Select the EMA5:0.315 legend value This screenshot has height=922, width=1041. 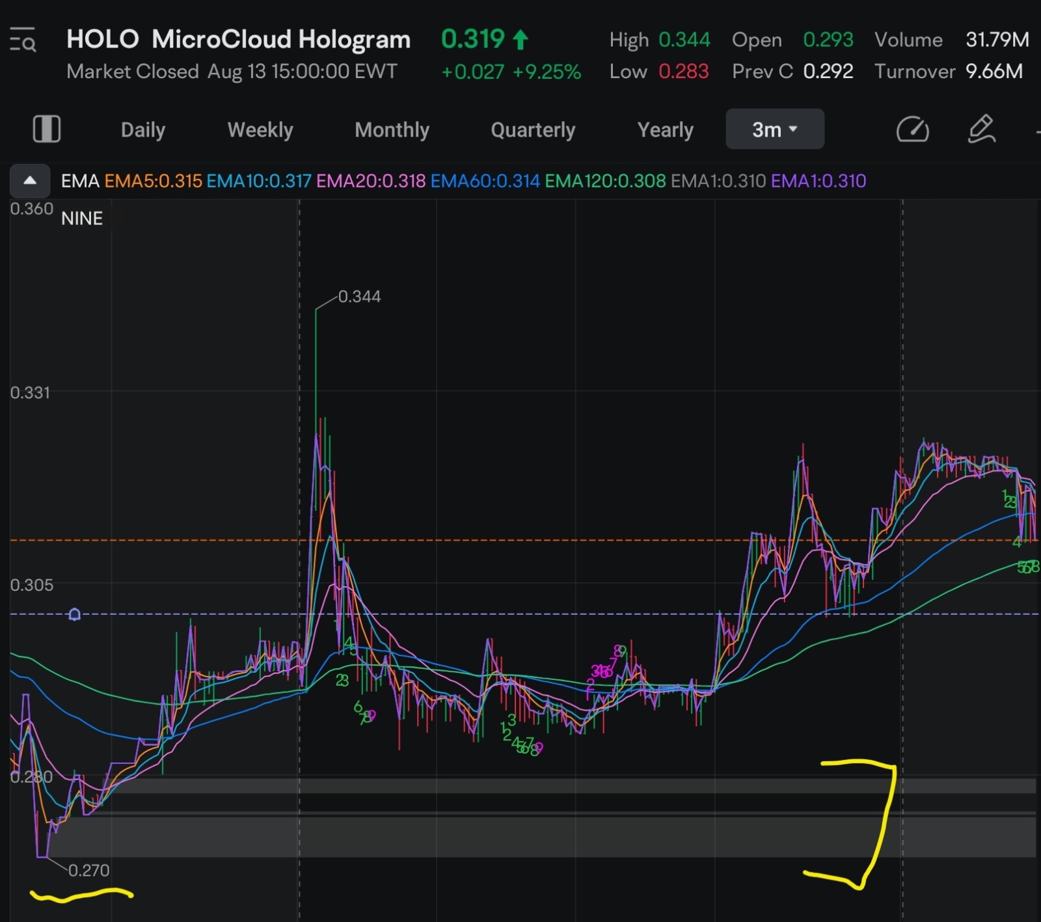154,181
